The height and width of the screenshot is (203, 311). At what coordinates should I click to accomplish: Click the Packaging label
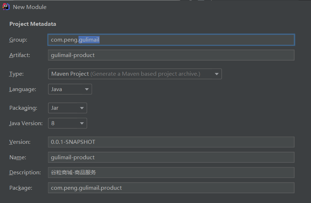coord(23,108)
